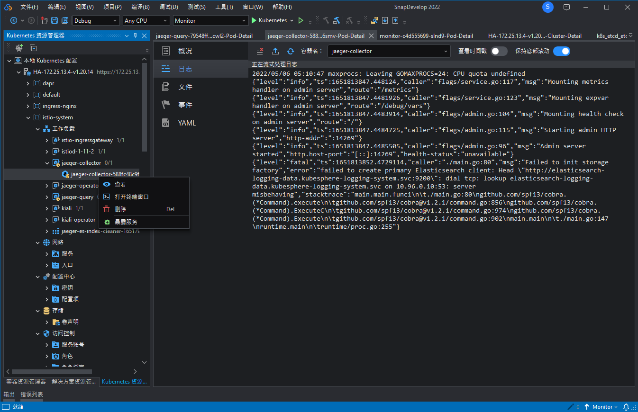Screen dimensions: 638x412
Task: Expand the istiod-1-11-2 deployment node
Action: pyautogui.click(x=46, y=152)
